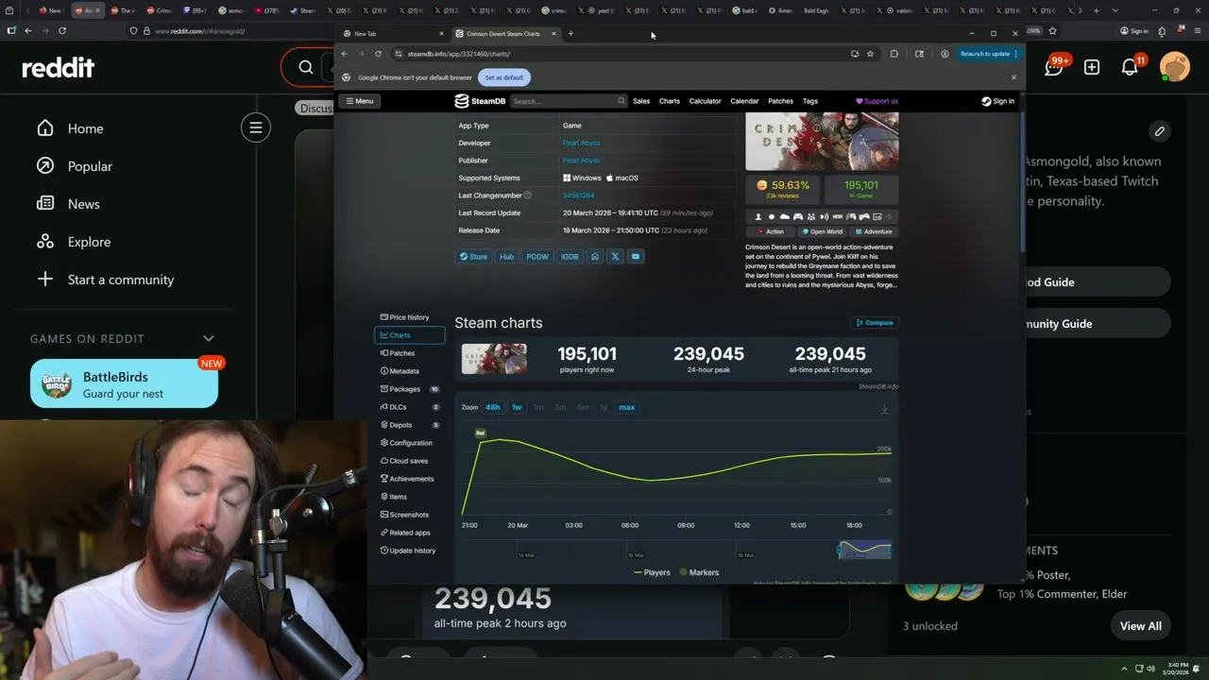Set chart zoom to 1w
The image size is (1209, 680).
tap(517, 407)
